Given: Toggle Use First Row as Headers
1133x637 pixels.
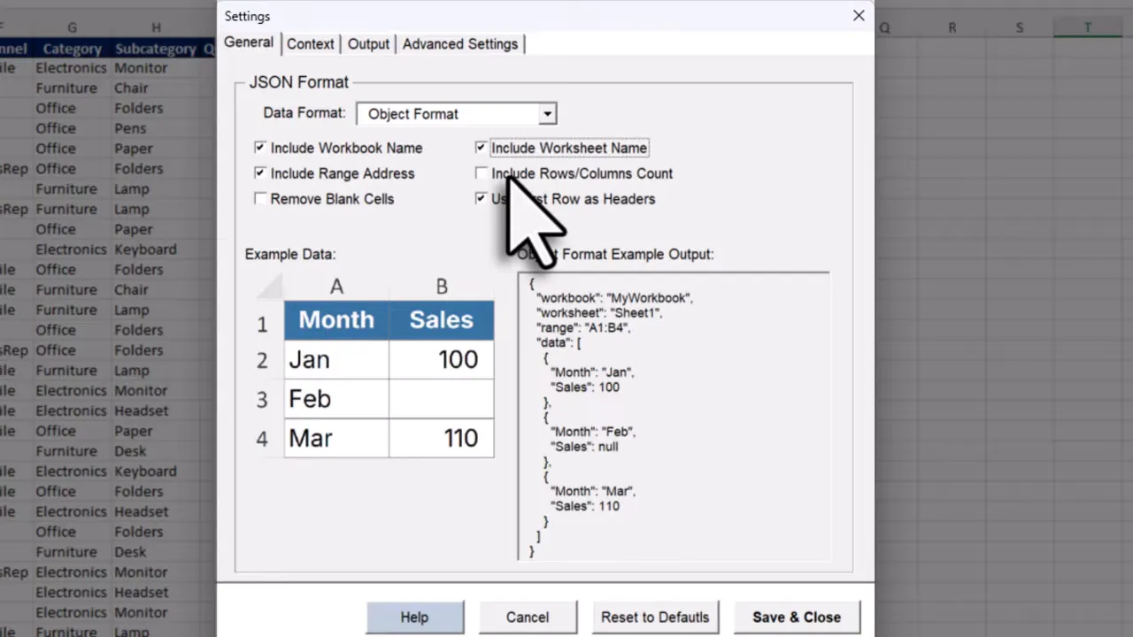Looking at the screenshot, I should coord(481,199).
